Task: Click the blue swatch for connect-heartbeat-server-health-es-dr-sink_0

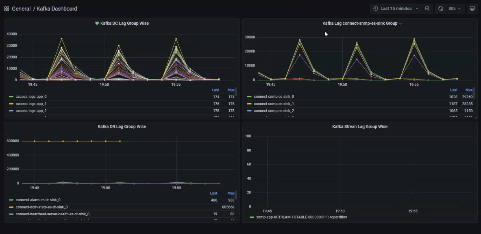Action: tap(11, 214)
